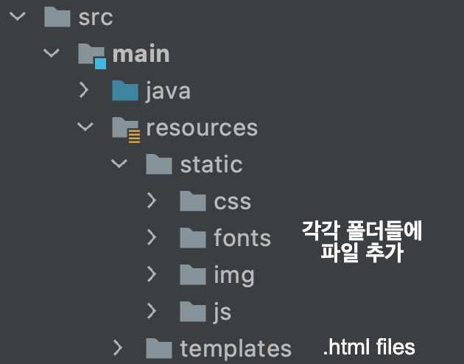Select the img tree label
Image resolution: width=464 pixels, height=364 pixels.
click(x=234, y=276)
